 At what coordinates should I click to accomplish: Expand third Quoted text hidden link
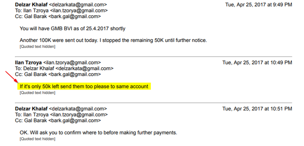[x=38, y=139]
